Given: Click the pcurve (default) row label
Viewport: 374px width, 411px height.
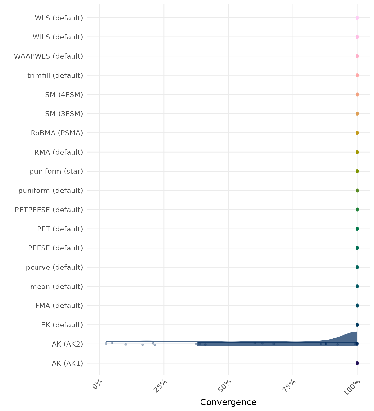Looking at the screenshot, I should click(x=54, y=267).
